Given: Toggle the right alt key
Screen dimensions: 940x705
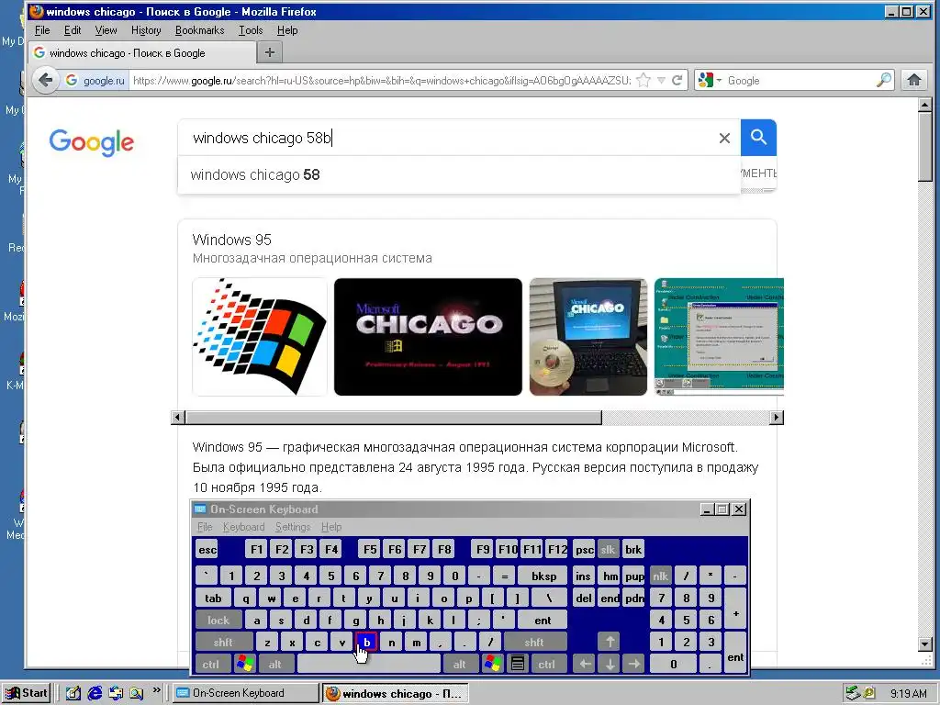Looking at the screenshot, I should coord(460,664).
